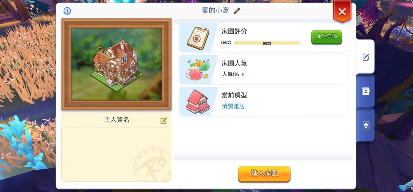Edit the 主人簽名 owner signature
Viewport: 413px width, 192px height.
coord(164,121)
